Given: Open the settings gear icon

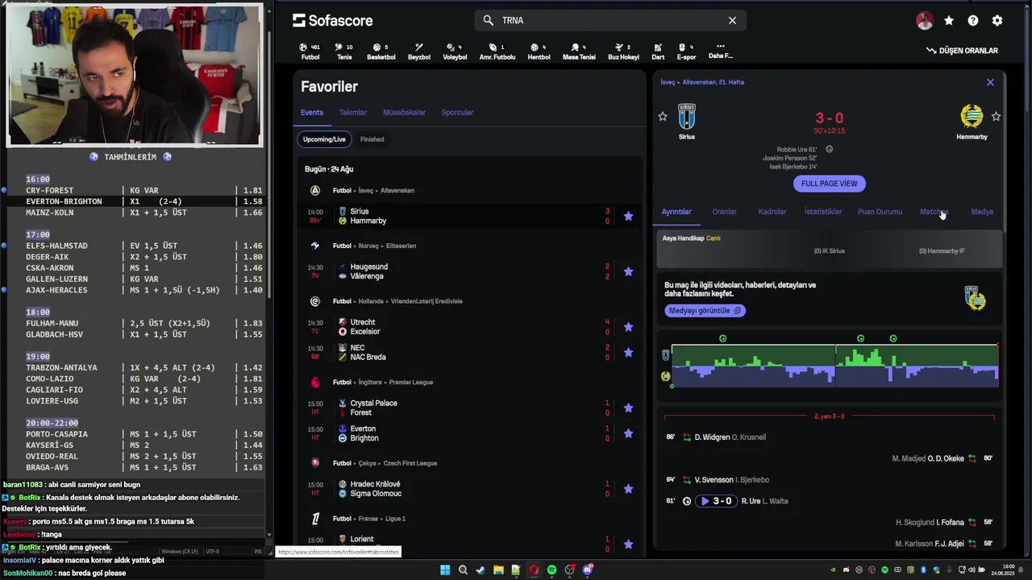Looking at the screenshot, I should [997, 21].
